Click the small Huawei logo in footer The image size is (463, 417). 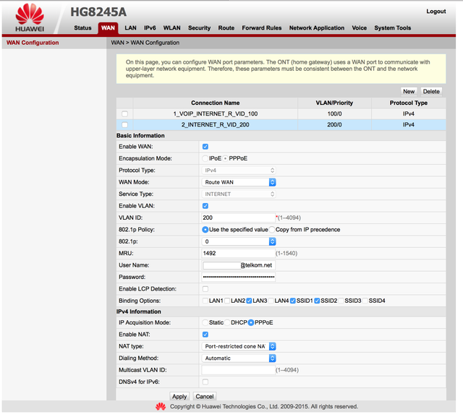tap(161, 407)
